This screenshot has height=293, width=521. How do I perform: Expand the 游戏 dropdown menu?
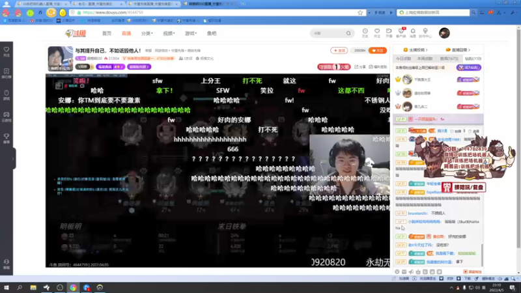coord(191,33)
